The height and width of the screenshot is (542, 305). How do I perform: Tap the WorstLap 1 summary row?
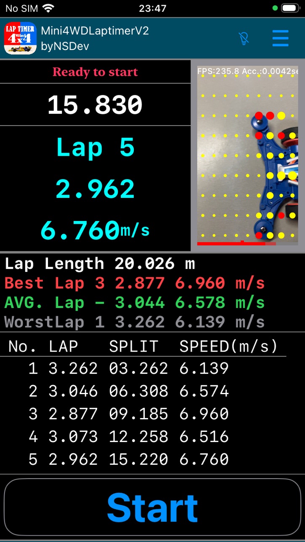point(135,322)
